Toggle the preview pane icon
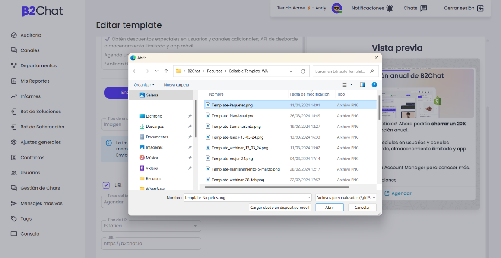Screen dimensions: 501x258 click(x=362, y=85)
